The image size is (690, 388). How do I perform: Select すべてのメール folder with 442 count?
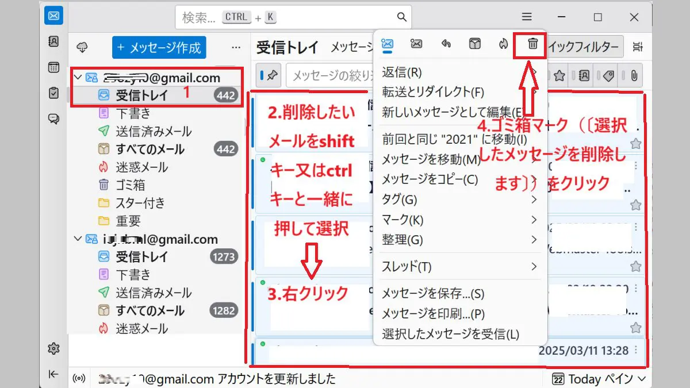pyautogui.click(x=155, y=149)
